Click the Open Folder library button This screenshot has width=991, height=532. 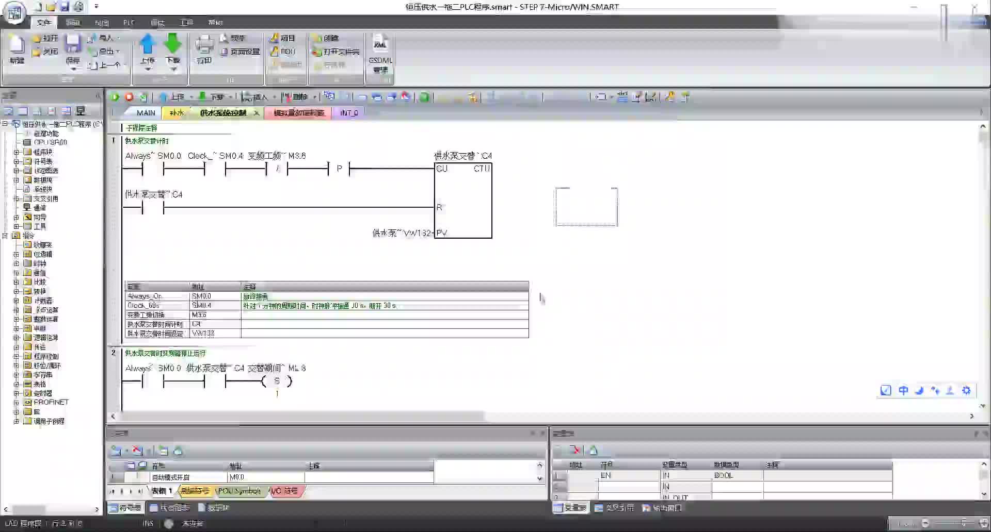coord(335,52)
